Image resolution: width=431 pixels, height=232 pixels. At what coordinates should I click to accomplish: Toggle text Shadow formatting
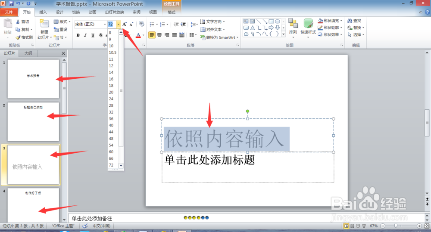click(100, 35)
